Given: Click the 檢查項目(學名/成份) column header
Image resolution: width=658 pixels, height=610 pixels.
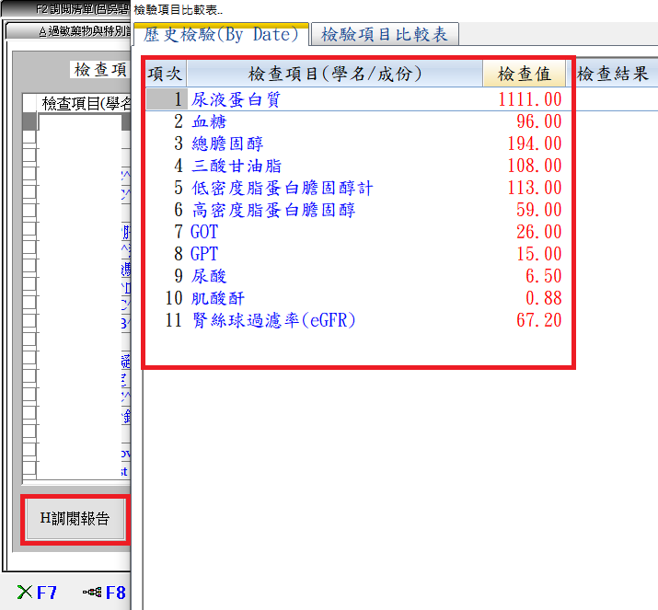Looking at the screenshot, I should click(x=334, y=75).
